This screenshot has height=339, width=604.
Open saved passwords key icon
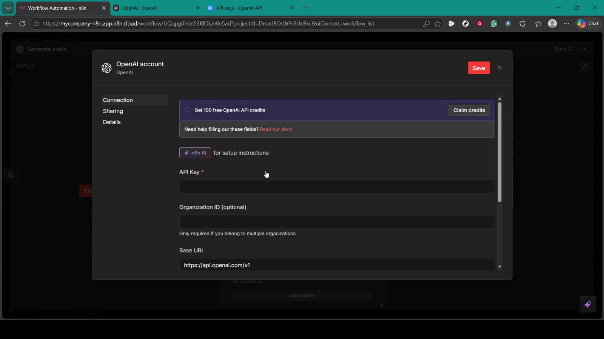[x=426, y=23]
